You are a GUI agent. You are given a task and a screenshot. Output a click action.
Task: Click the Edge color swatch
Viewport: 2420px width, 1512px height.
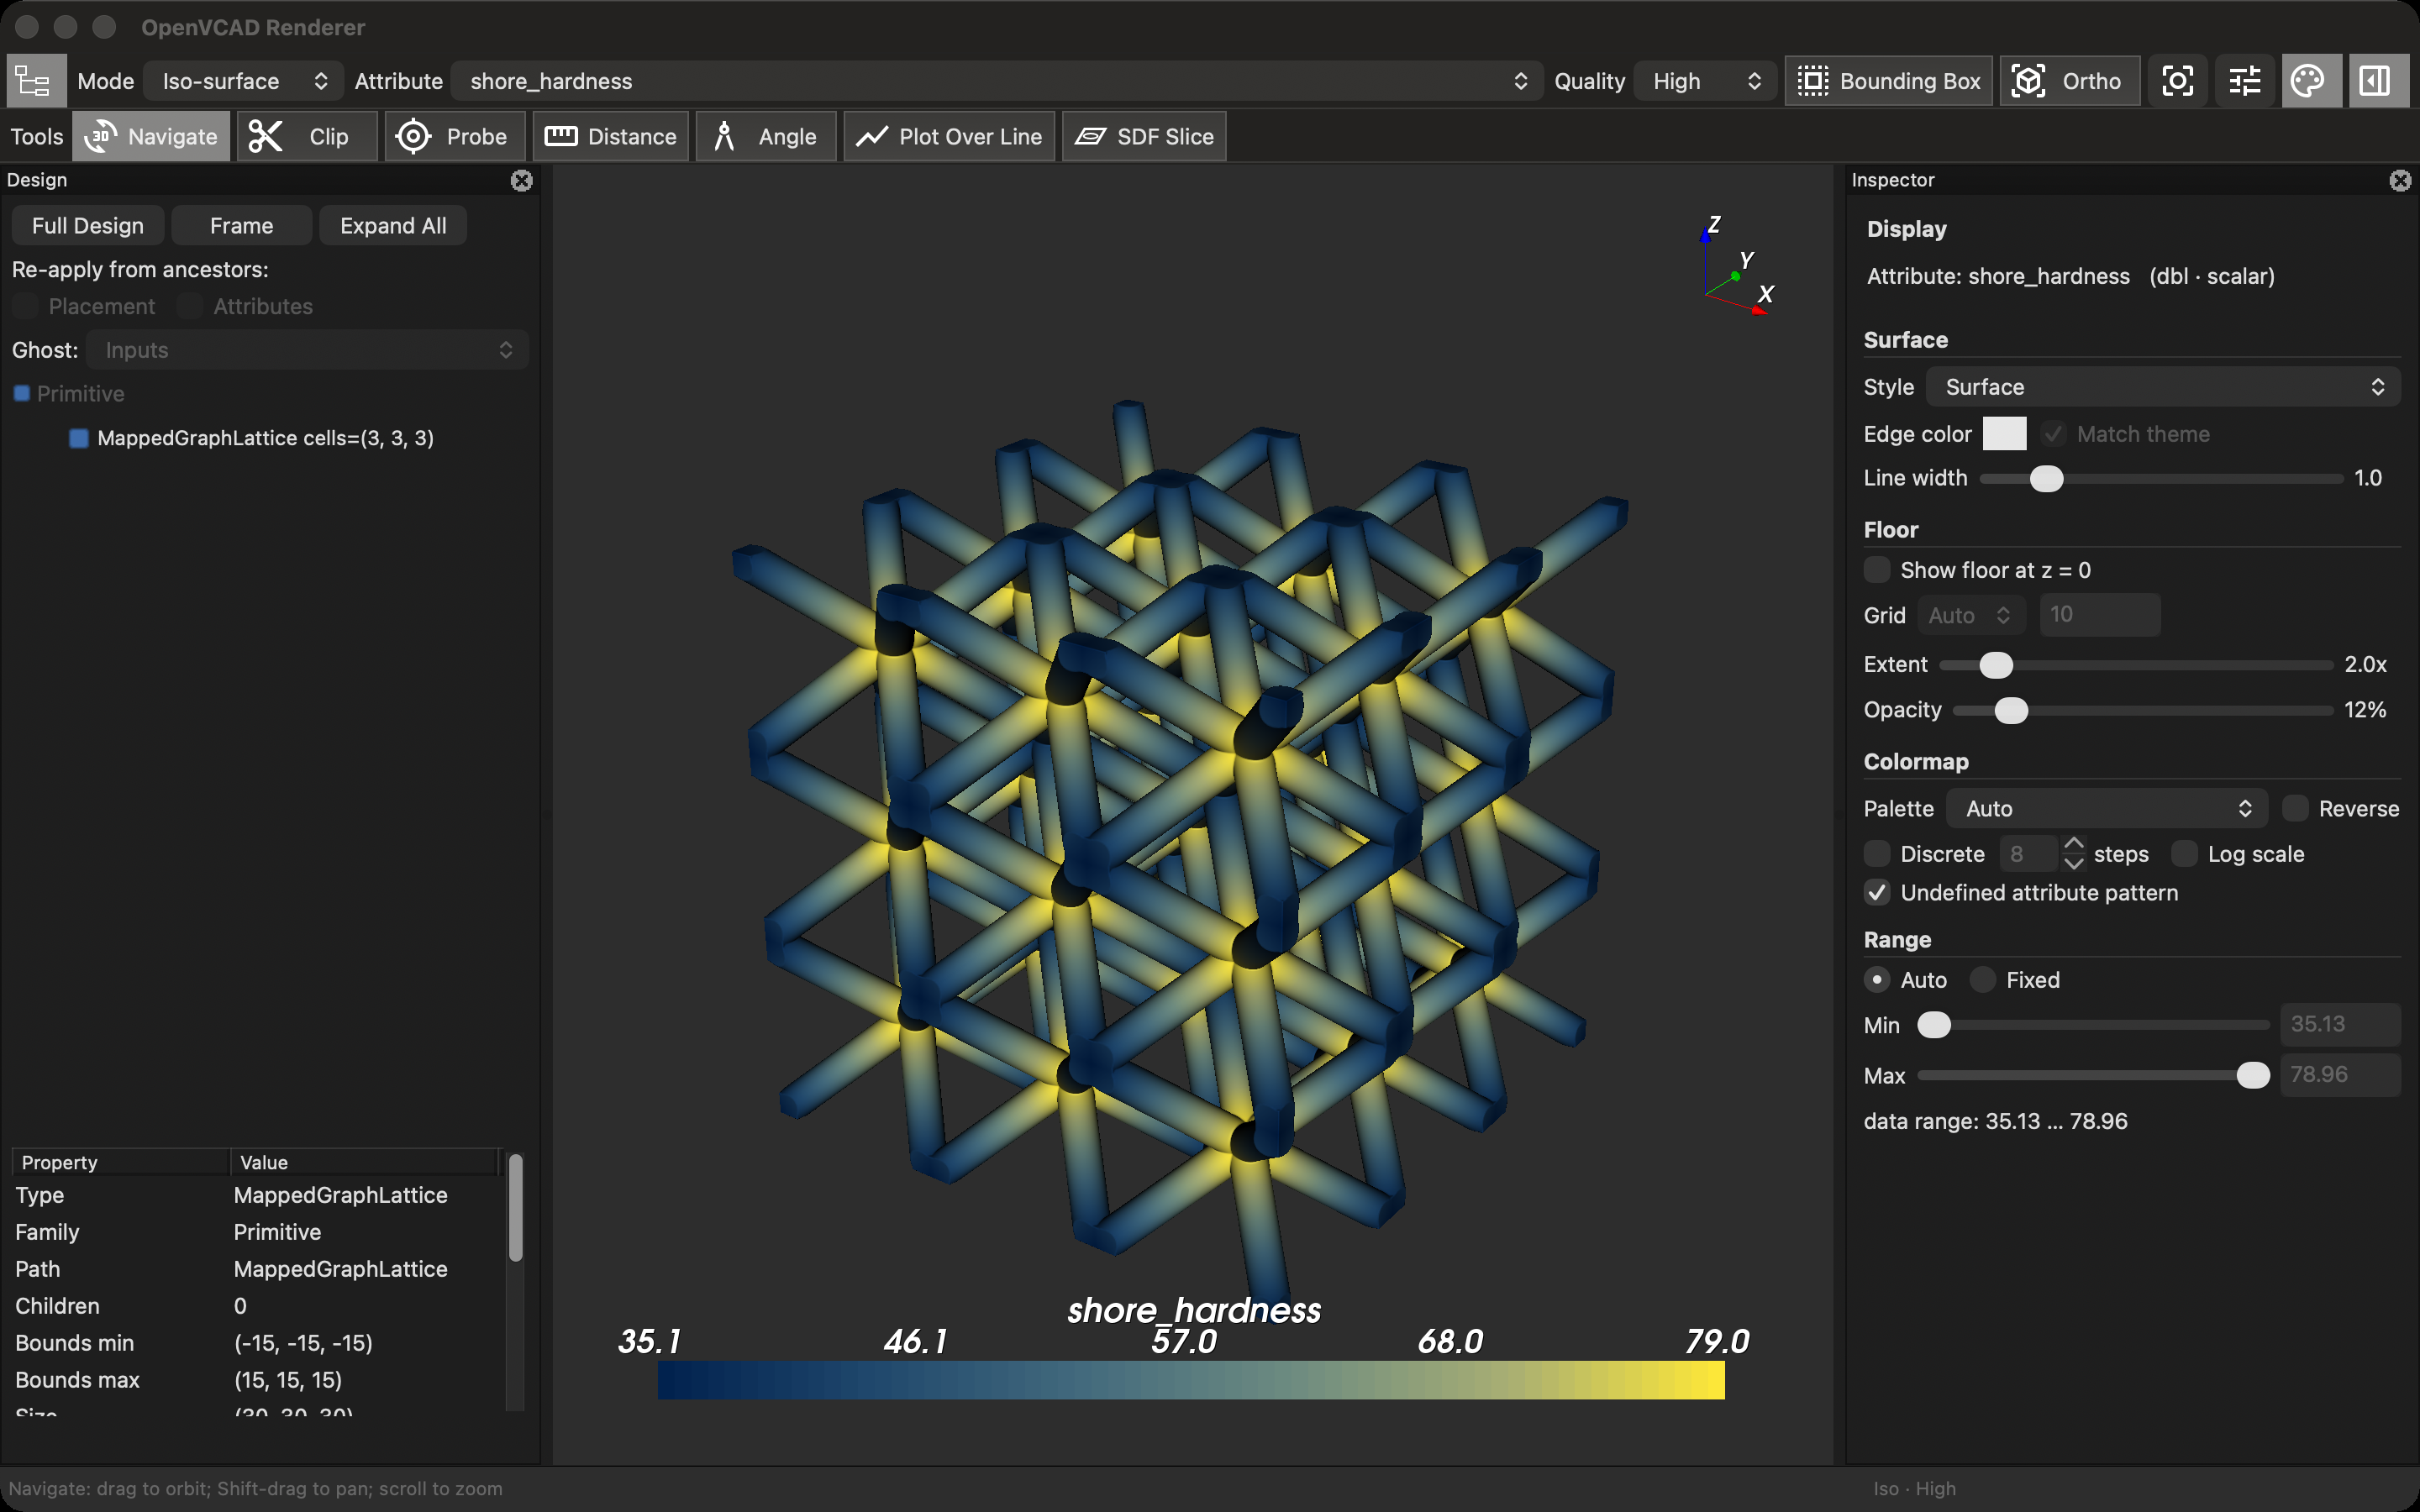(2004, 434)
